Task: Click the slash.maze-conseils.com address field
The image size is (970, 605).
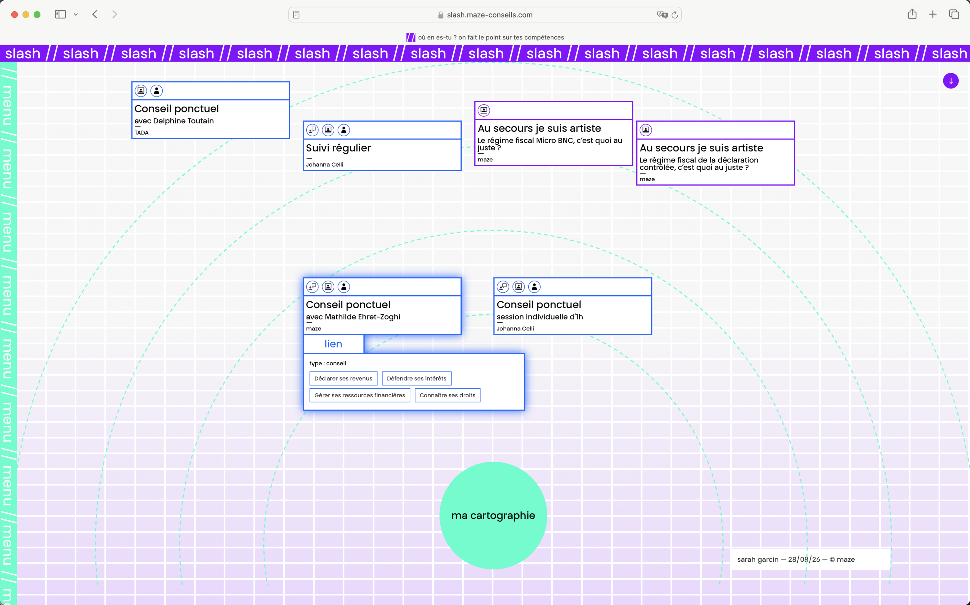Action: 485,15
